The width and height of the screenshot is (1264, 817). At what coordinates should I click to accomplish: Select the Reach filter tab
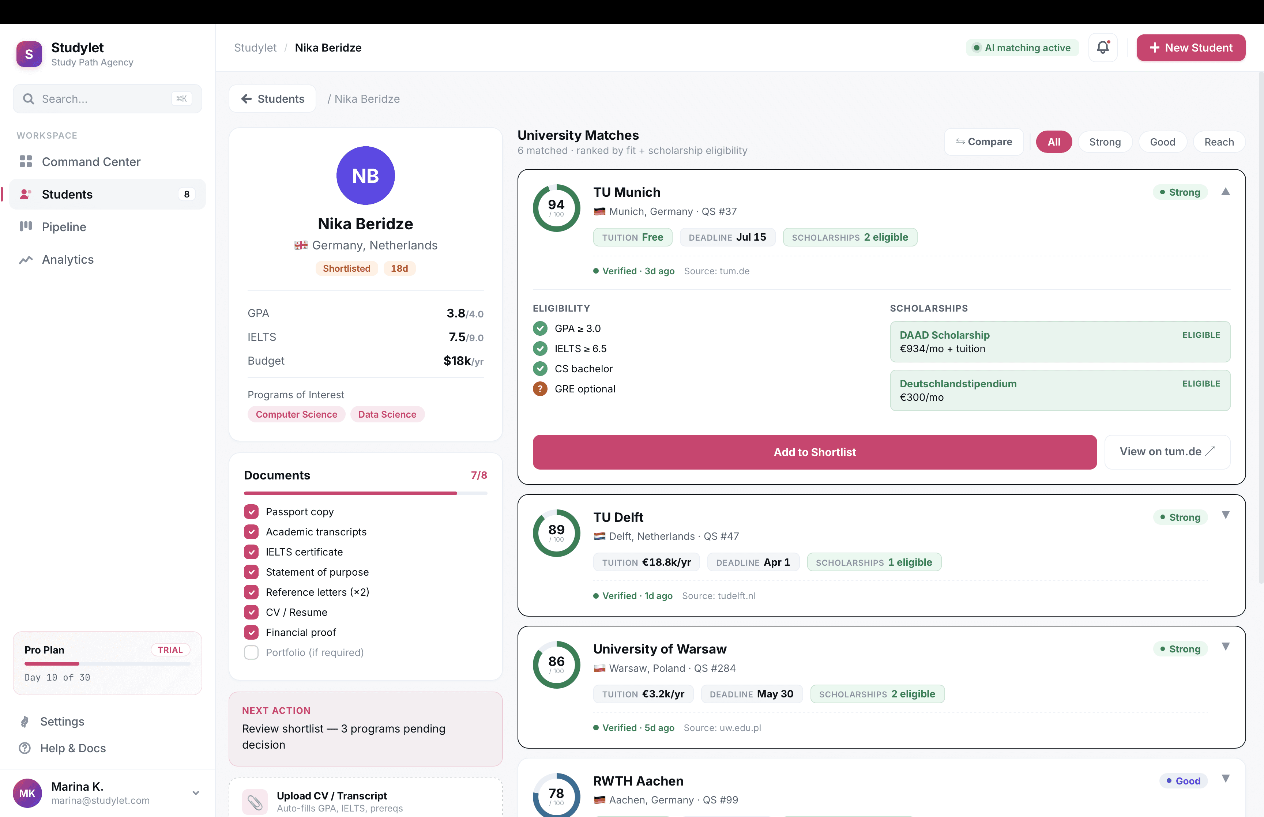coord(1218,142)
